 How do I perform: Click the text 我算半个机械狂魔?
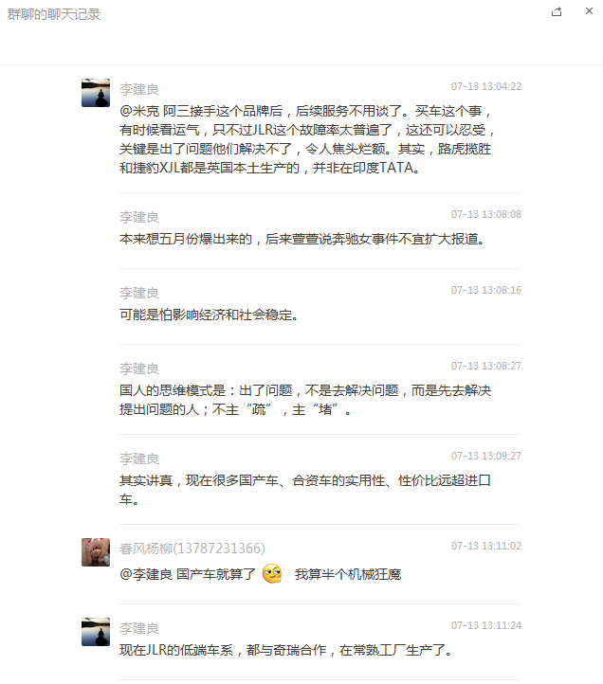pyautogui.click(x=348, y=574)
